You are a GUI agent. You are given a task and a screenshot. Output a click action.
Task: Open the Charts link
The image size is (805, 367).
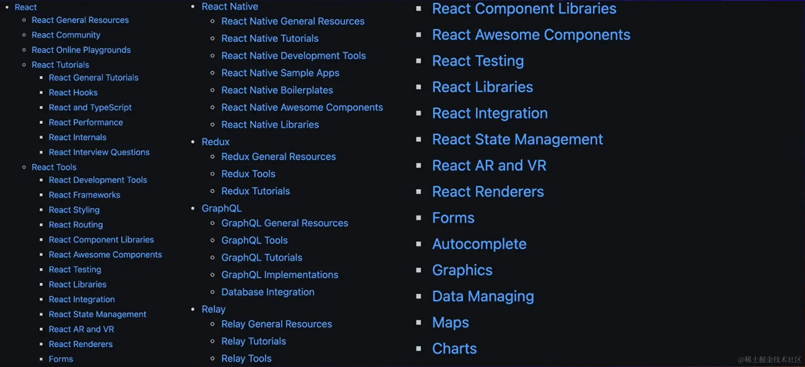[x=454, y=349]
